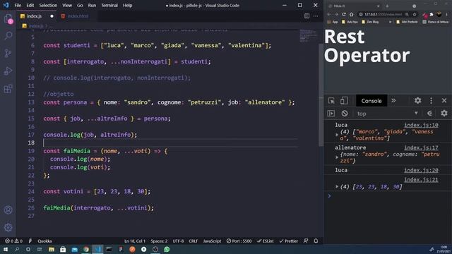Open DevTools settings gear in top bar
The width and height of the screenshot is (452, 254).
pos(417,100)
